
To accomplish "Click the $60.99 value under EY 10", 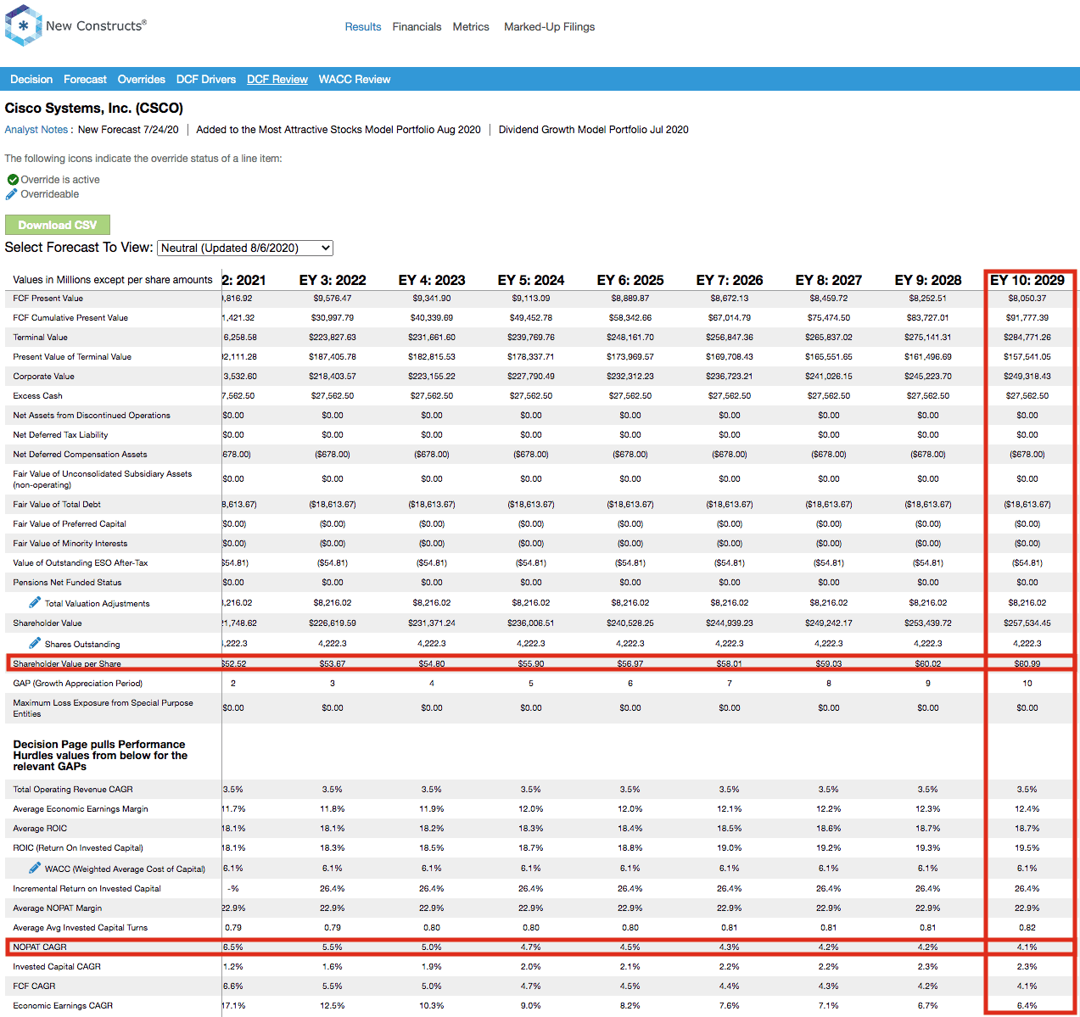I will click(1027, 664).
